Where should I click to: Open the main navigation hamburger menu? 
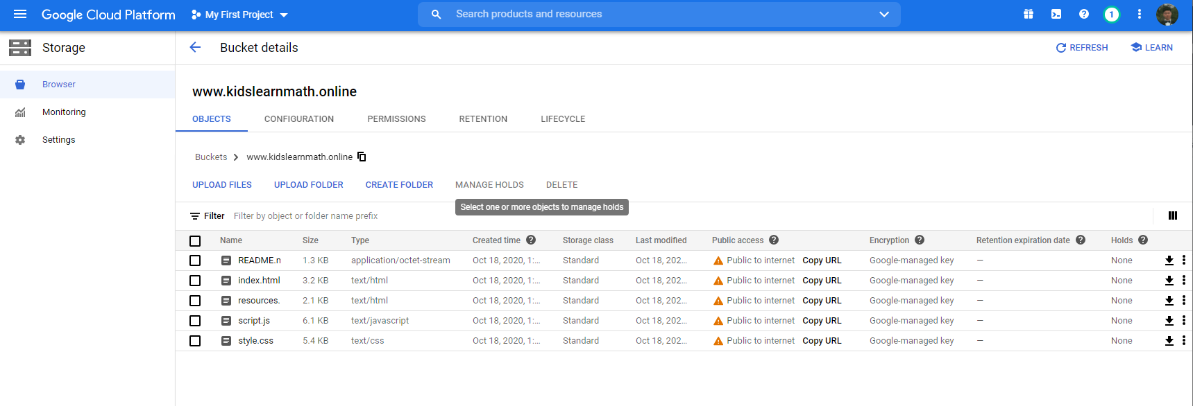pyautogui.click(x=20, y=14)
